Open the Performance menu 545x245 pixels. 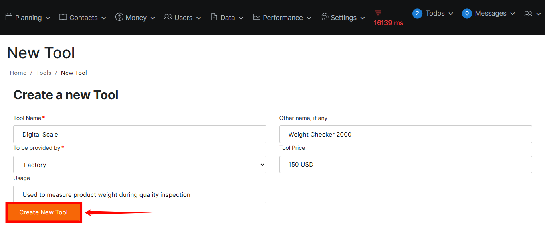(283, 18)
